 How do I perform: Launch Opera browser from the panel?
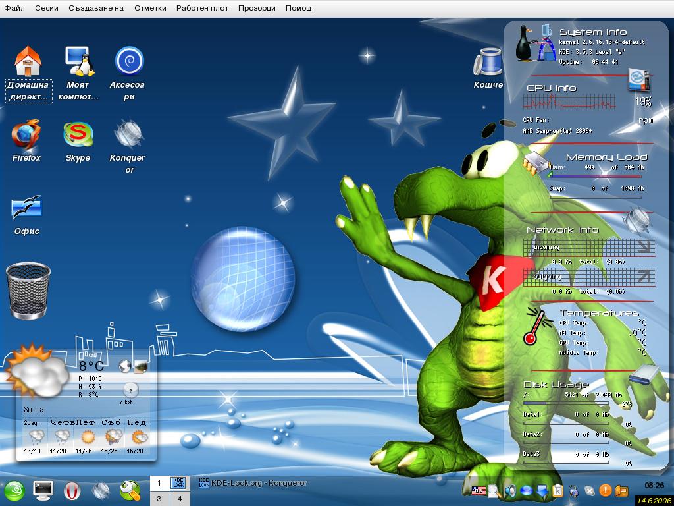(x=72, y=491)
